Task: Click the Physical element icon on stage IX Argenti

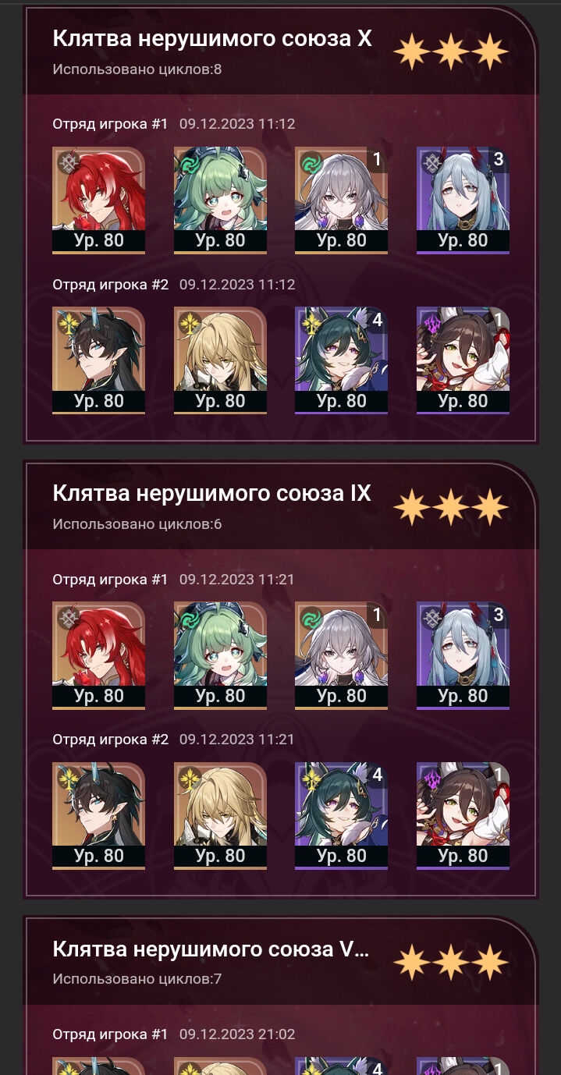Action: [x=68, y=618]
